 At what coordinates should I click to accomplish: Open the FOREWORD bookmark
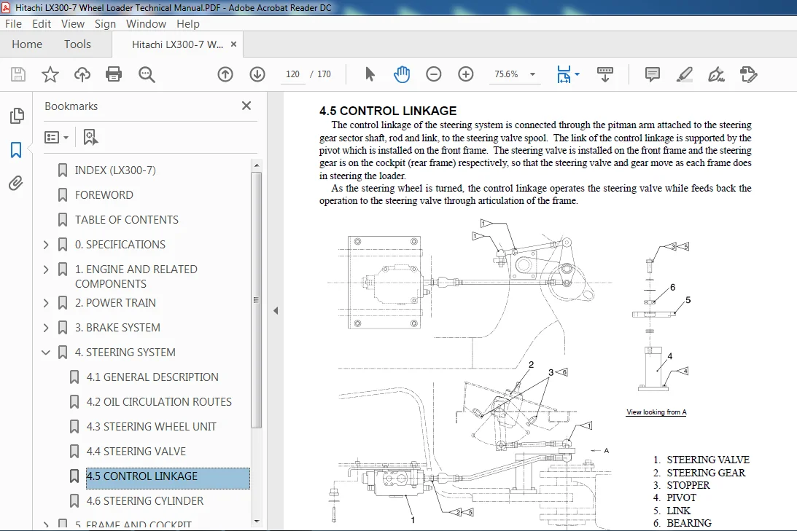(104, 195)
